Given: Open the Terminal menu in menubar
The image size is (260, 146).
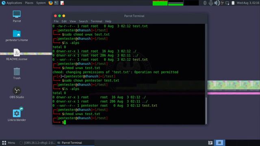Looking at the screenshot, I should click(96, 21).
